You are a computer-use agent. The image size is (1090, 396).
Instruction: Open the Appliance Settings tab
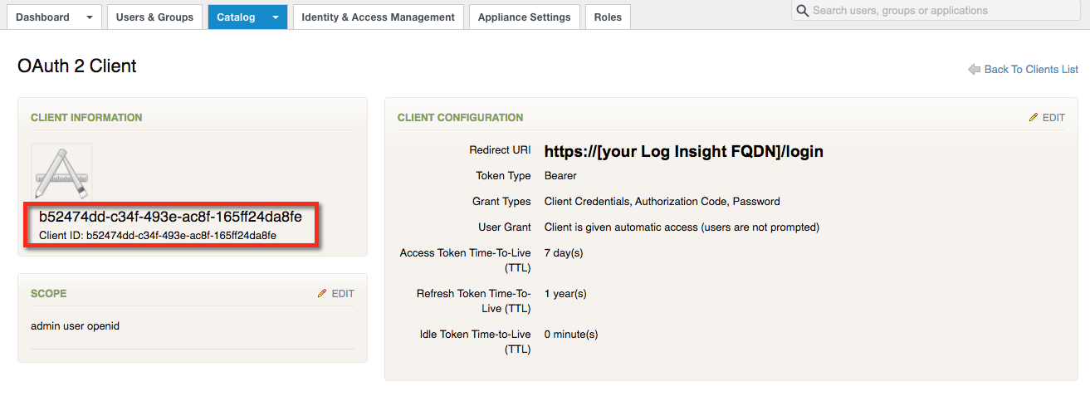(525, 17)
